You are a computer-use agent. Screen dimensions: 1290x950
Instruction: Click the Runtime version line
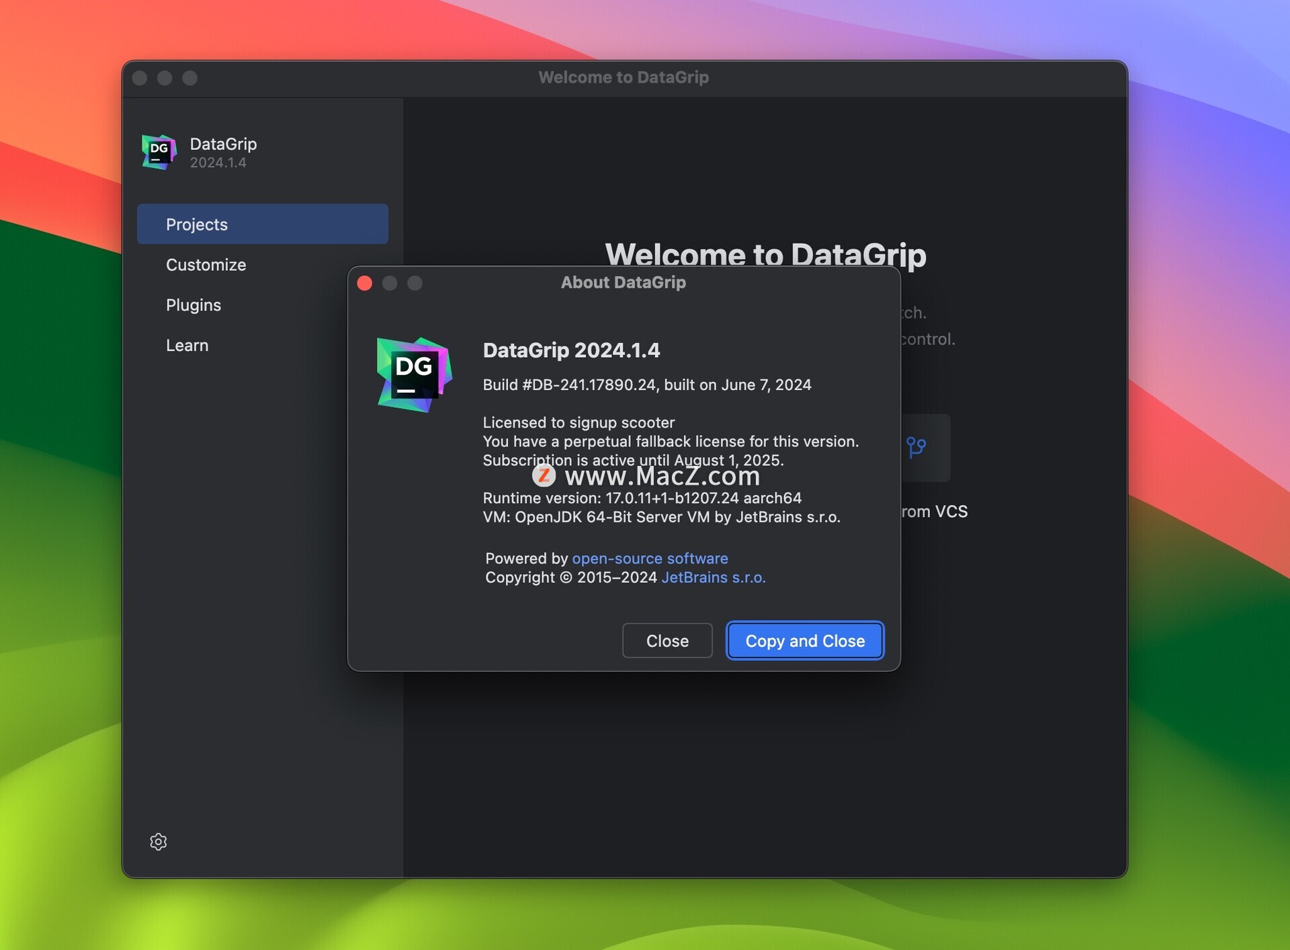642,498
